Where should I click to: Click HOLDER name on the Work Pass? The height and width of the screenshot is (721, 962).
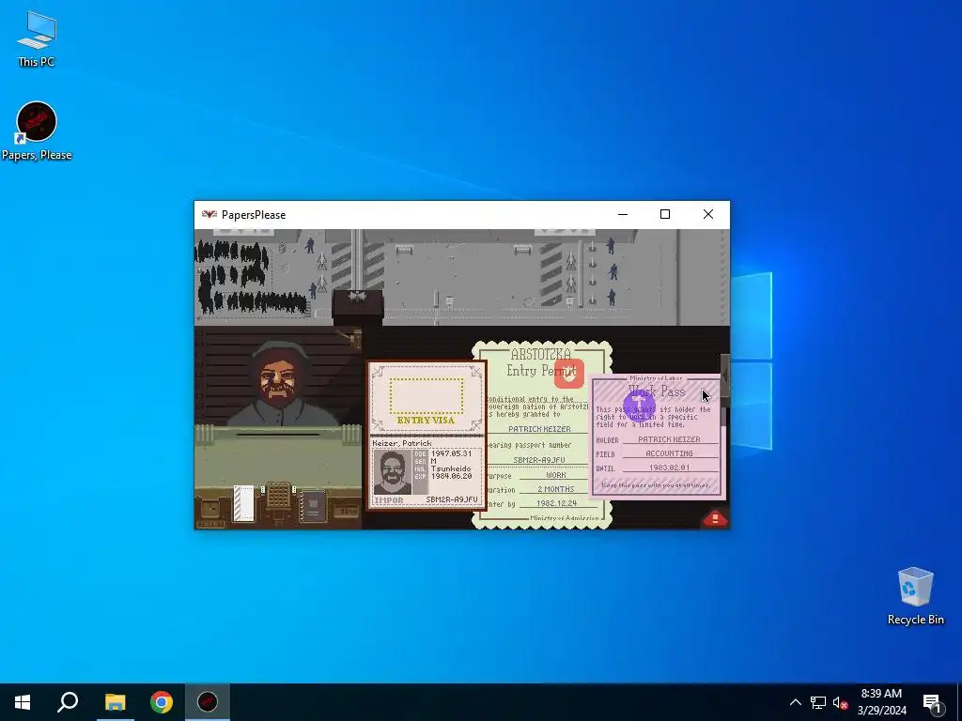pos(669,439)
